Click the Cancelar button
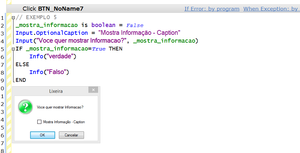300x153 pixels. click(x=71, y=135)
